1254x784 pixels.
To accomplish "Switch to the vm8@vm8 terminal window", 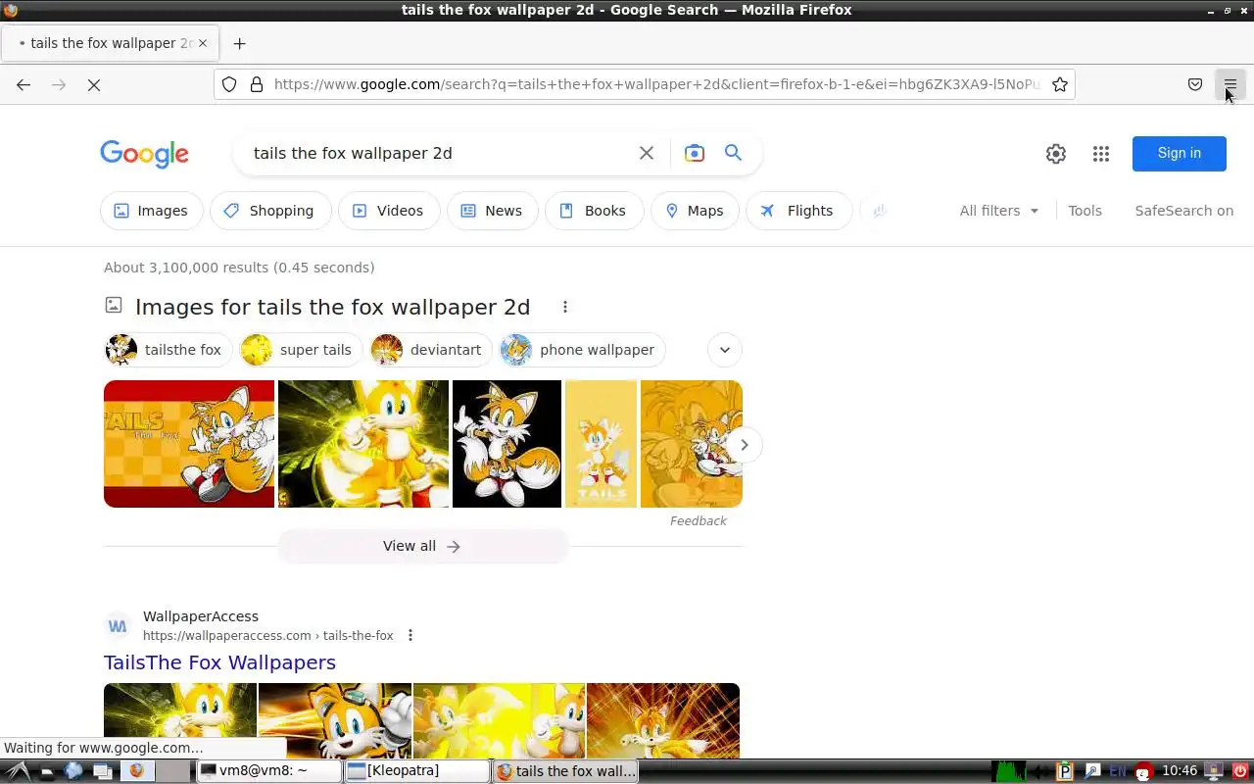I will [x=269, y=771].
